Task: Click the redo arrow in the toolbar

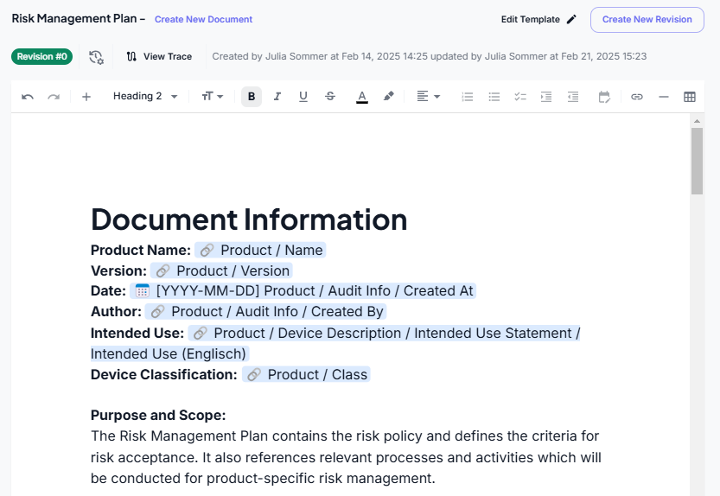Action: [x=54, y=97]
